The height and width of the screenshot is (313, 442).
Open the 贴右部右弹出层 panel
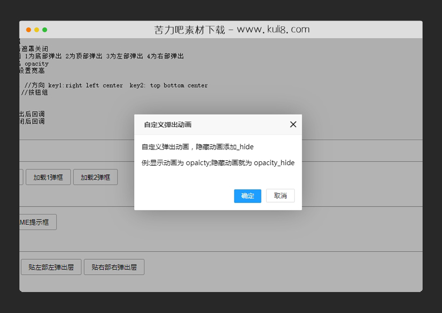[x=114, y=267]
